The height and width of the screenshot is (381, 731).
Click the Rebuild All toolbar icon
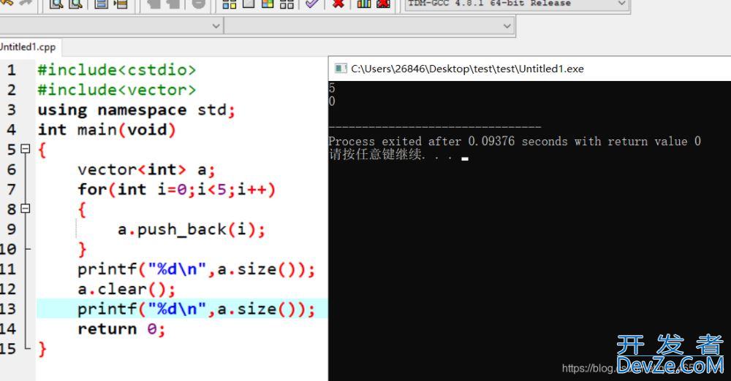coord(287,4)
